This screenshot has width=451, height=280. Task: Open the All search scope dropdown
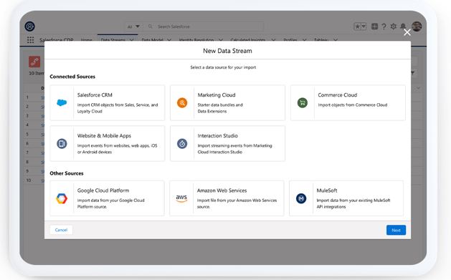pos(133,26)
